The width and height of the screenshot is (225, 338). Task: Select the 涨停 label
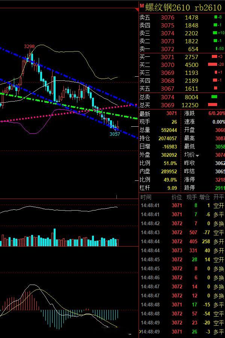pos(189,180)
